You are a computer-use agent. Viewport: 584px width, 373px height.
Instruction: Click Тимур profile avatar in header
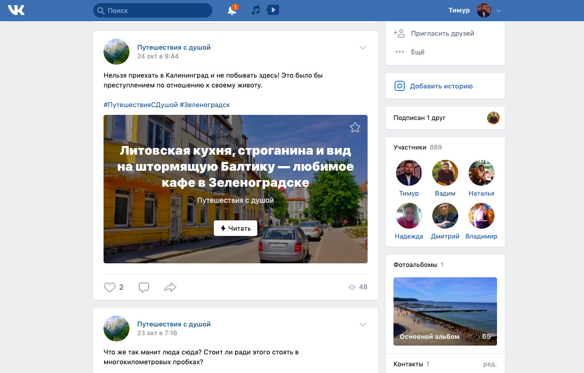tap(484, 10)
